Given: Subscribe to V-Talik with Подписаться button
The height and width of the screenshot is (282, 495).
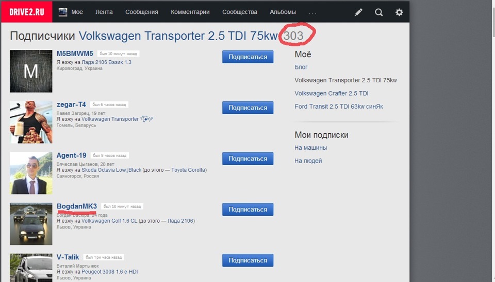Looking at the screenshot, I should tap(248, 260).
